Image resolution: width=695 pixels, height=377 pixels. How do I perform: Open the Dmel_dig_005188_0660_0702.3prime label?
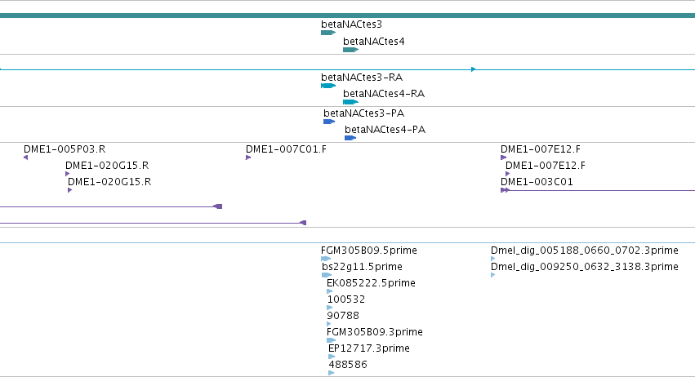click(x=585, y=251)
